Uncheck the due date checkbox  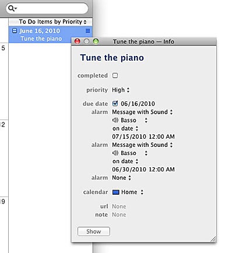[x=115, y=103]
